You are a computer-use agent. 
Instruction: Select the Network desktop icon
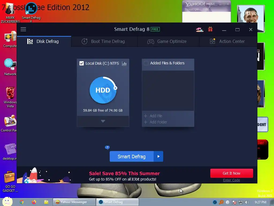pyautogui.click(x=10, y=67)
